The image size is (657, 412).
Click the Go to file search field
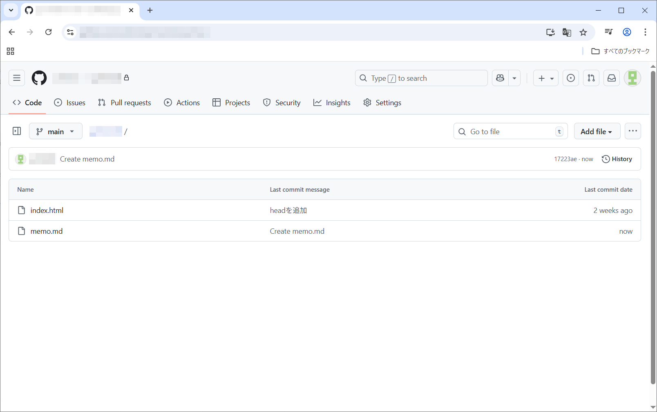[510, 131]
